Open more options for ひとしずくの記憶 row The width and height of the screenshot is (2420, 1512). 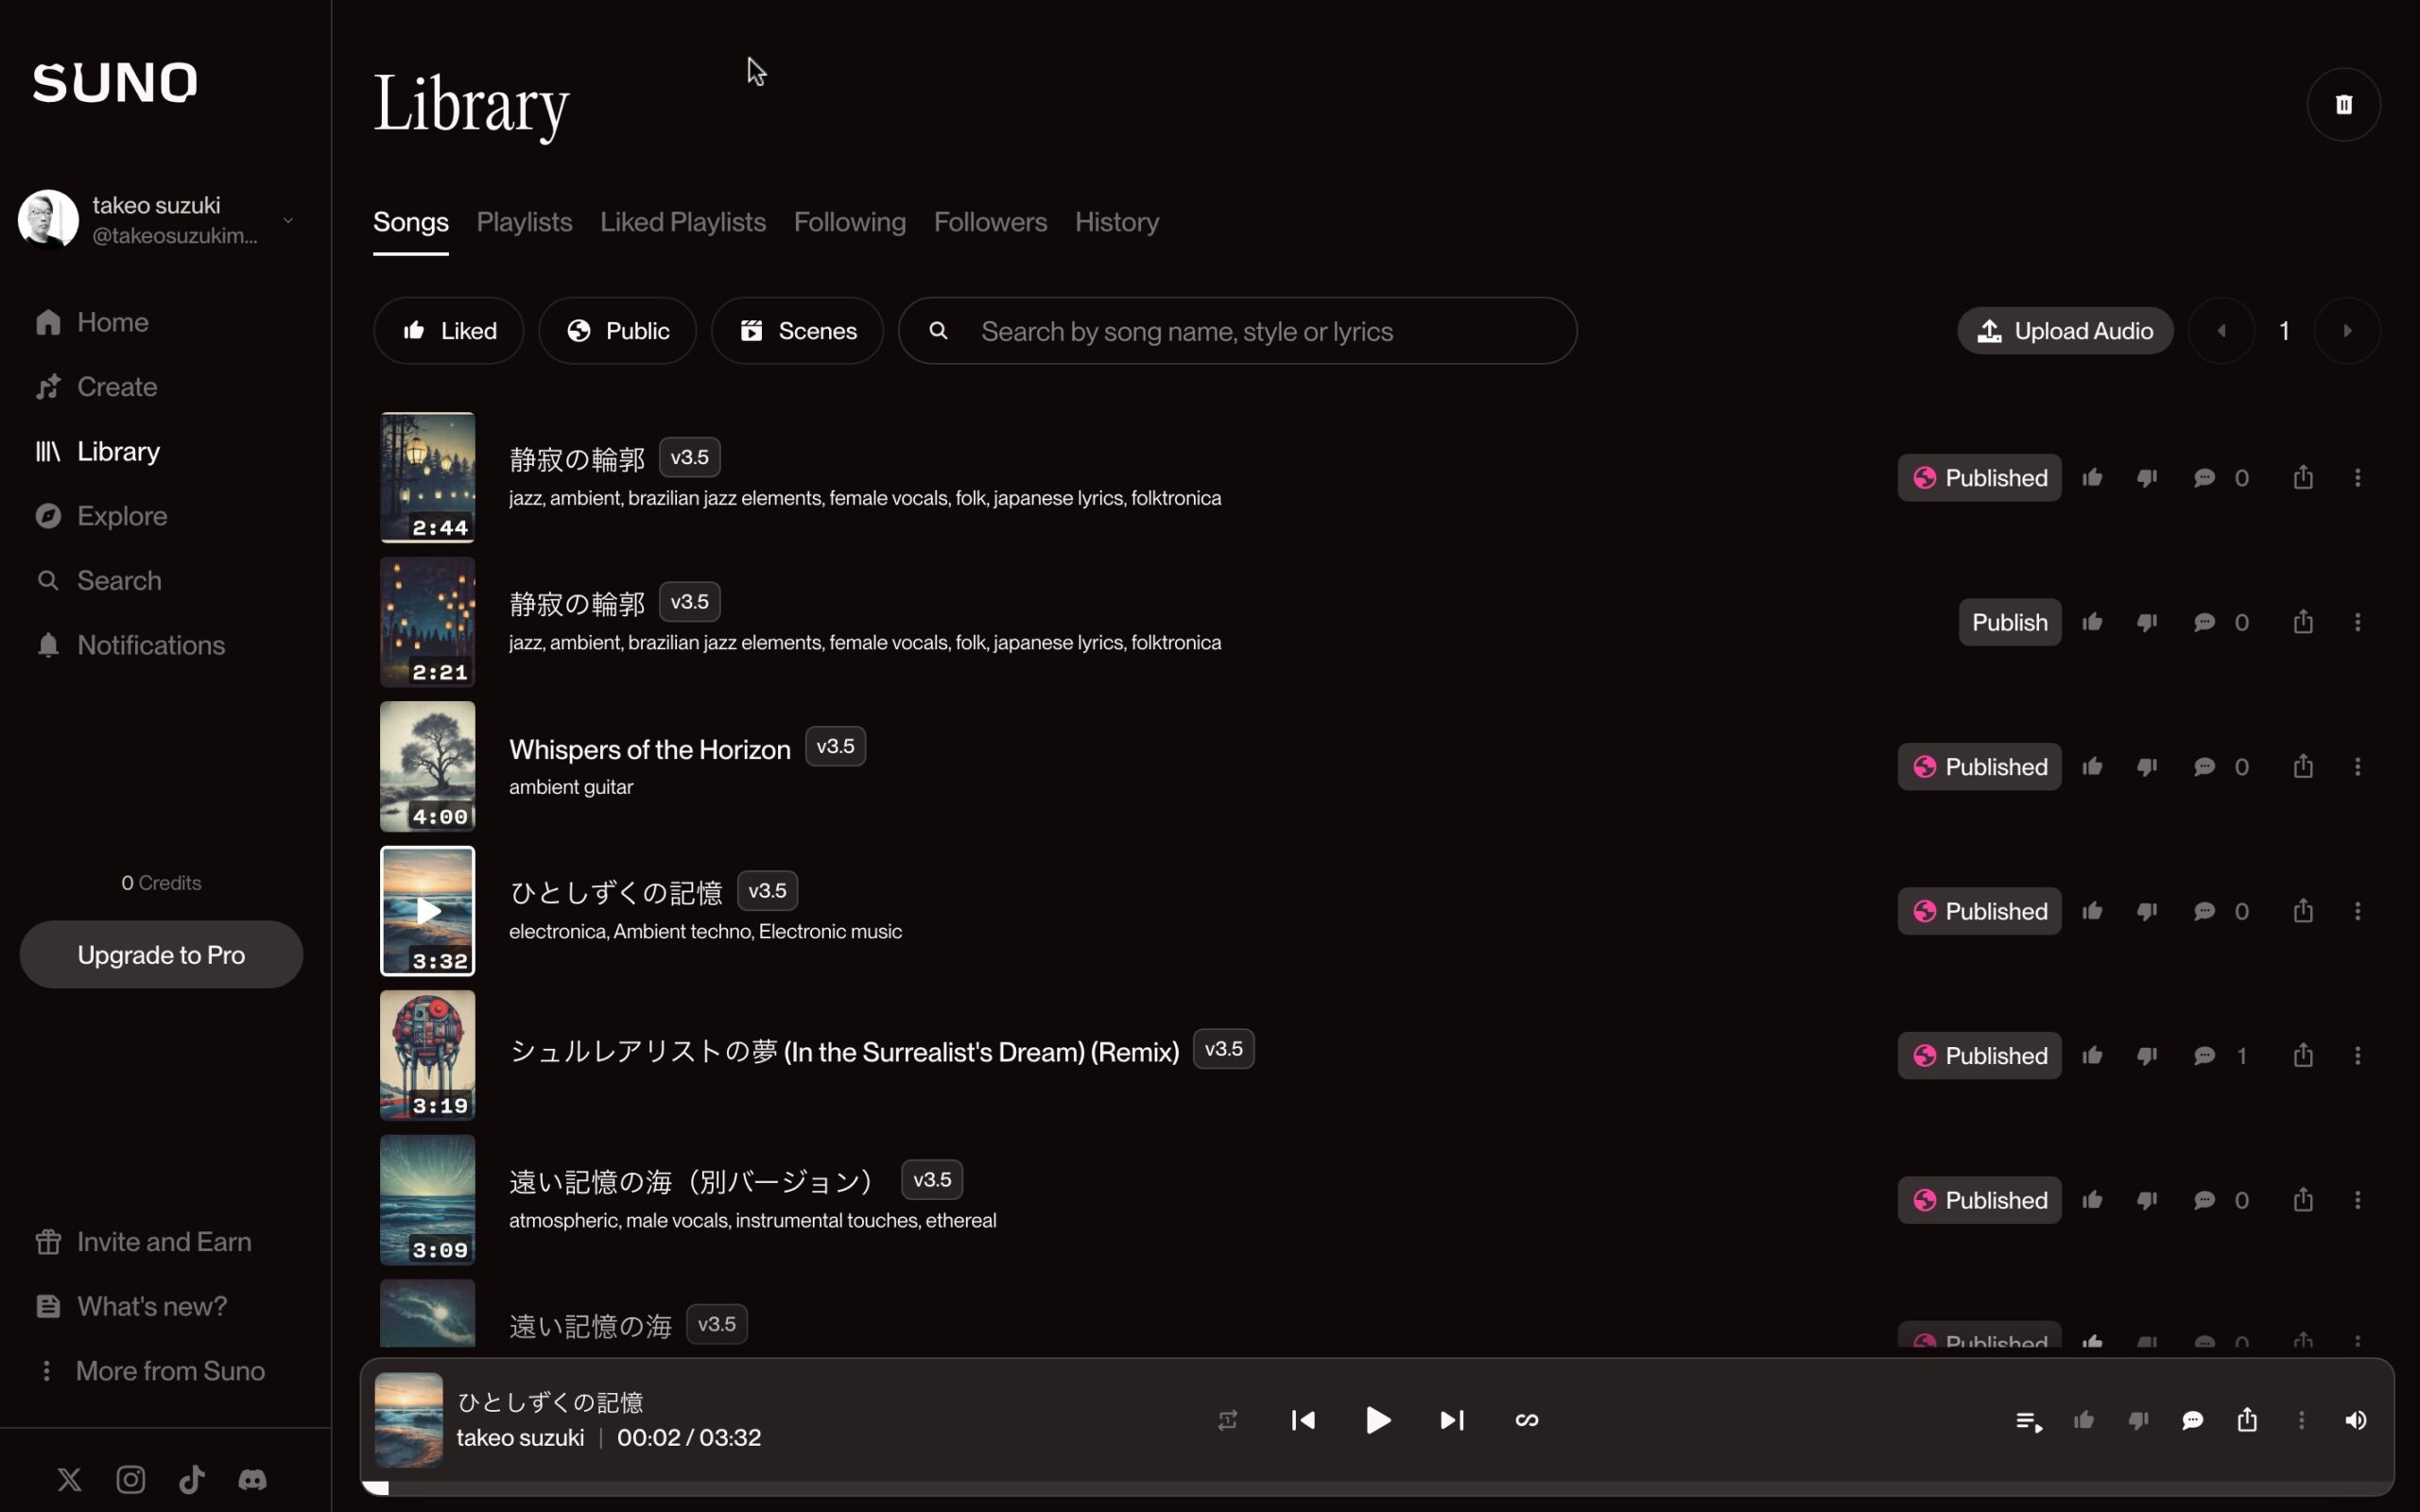pos(2358,911)
